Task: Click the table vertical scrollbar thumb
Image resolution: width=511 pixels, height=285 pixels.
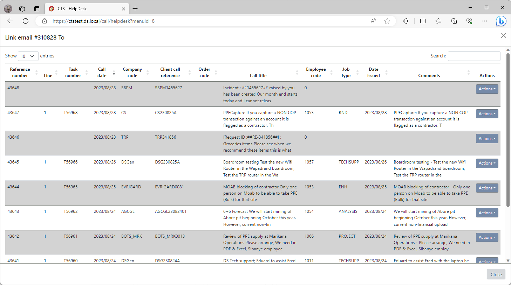Action: point(508,130)
